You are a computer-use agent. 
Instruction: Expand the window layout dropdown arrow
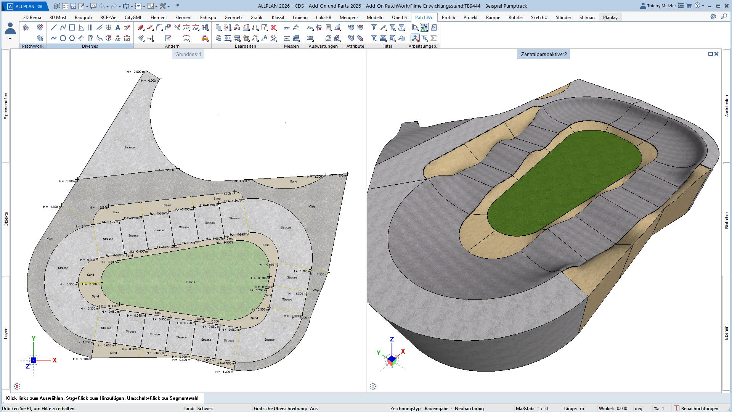pyautogui.click(x=156, y=6)
